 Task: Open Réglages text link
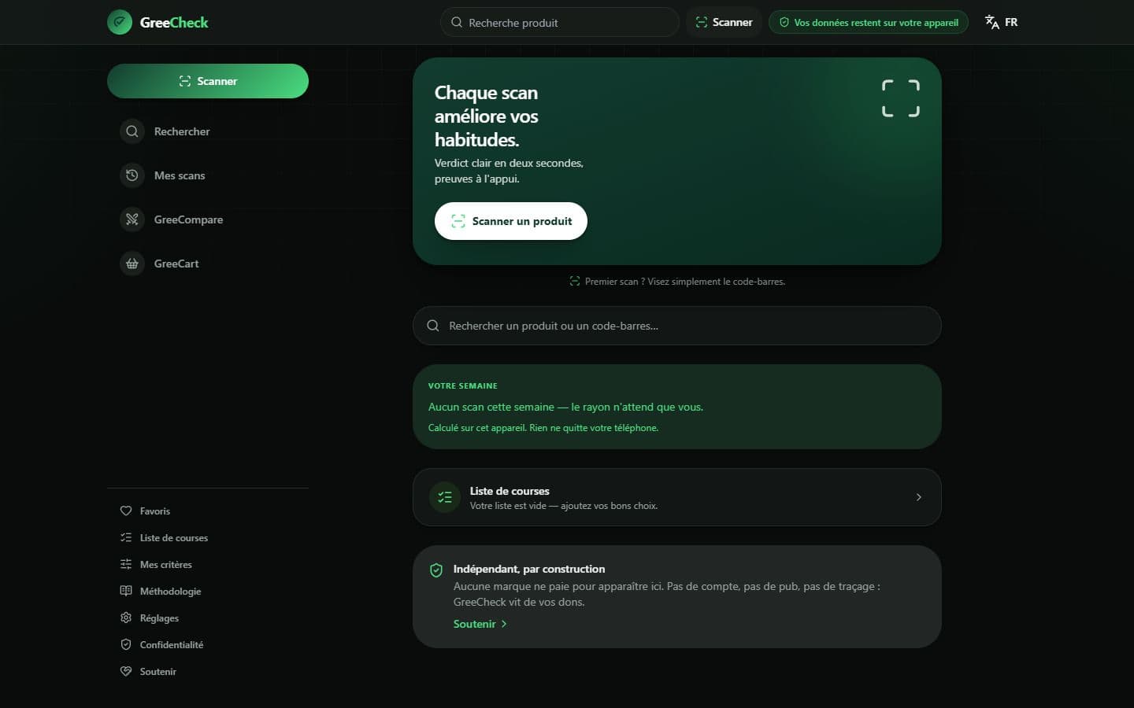[159, 618]
